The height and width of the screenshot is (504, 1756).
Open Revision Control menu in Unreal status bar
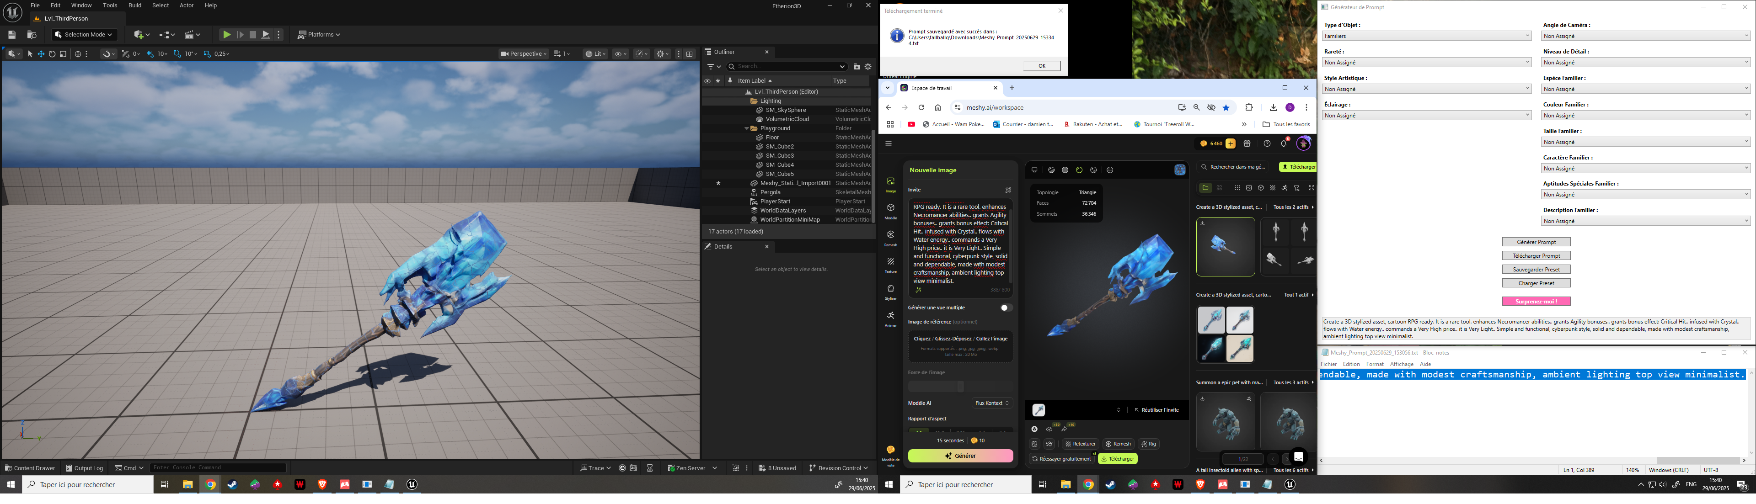(838, 468)
